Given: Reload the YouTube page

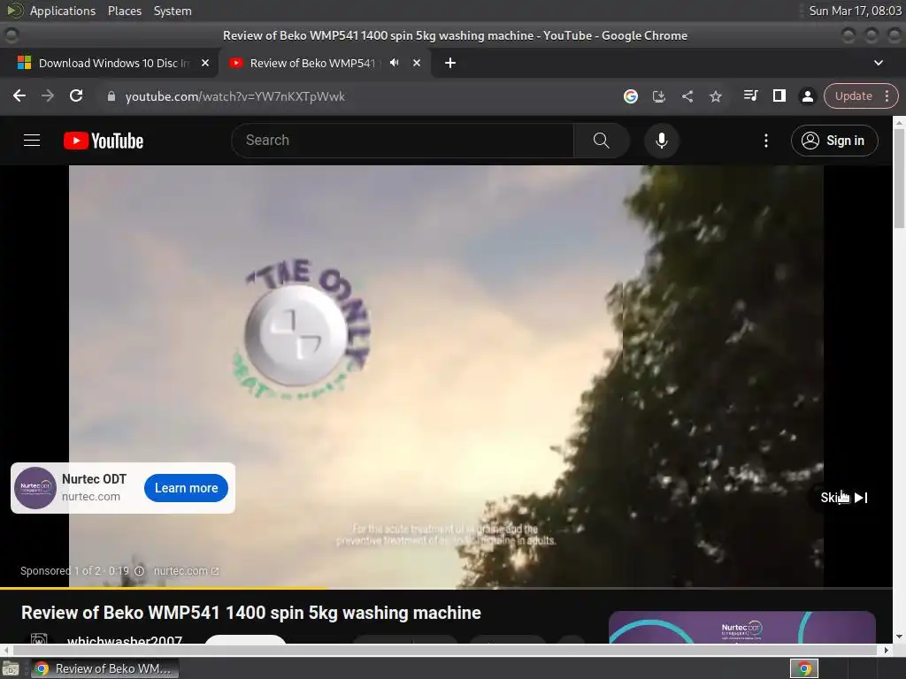Looking at the screenshot, I should click(76, 95).
